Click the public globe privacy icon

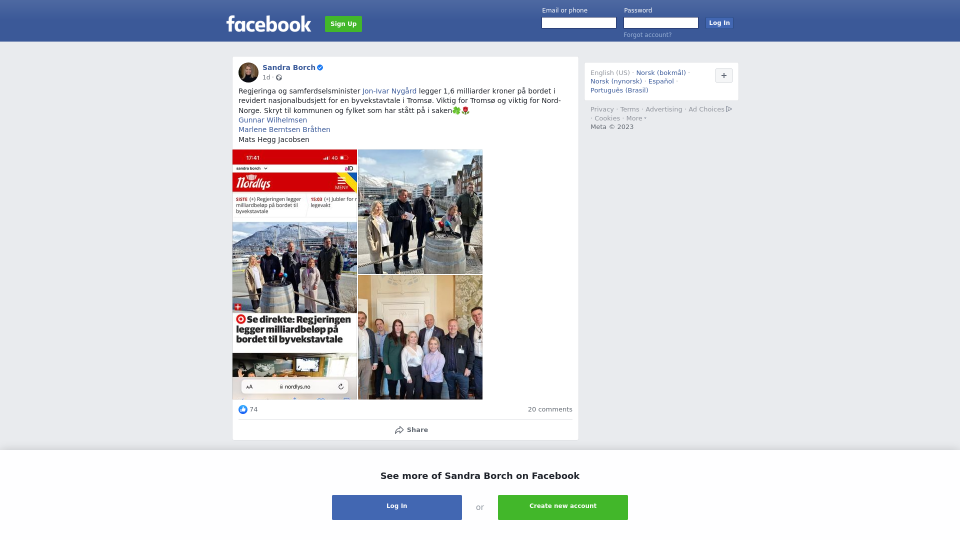(279, 77)
